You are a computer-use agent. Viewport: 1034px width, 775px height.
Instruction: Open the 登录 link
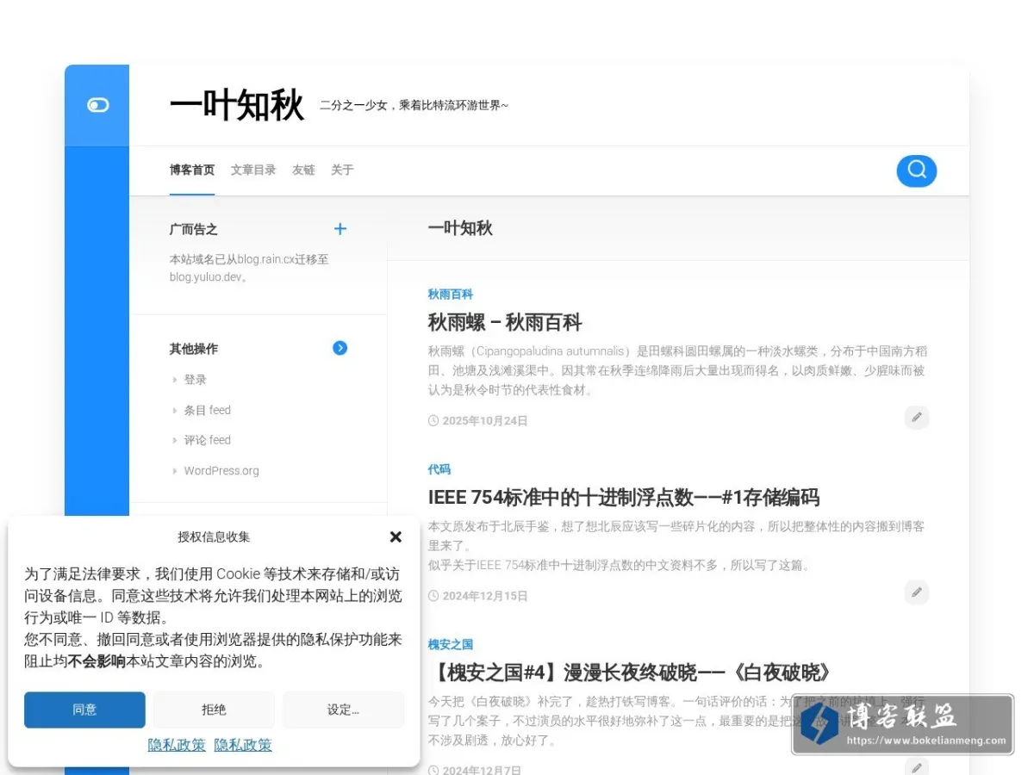click(x=195, y=380)
